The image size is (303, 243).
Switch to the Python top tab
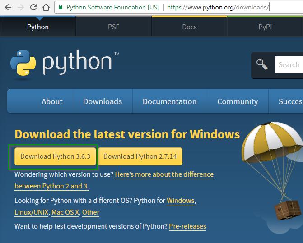(38, 27)
